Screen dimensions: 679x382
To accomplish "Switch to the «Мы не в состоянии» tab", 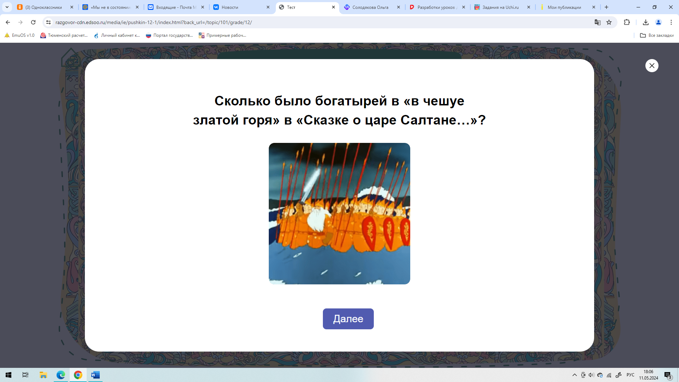I will (x=110, y=7).
